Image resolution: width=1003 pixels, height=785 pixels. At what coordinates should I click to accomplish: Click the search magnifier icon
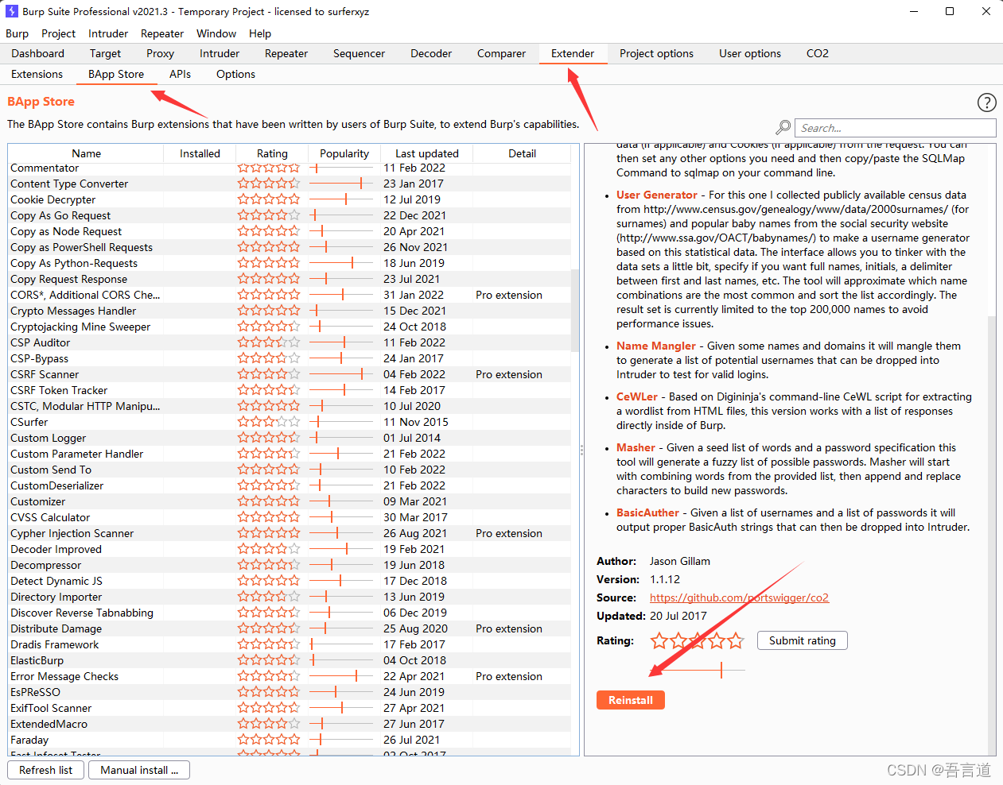783,128
